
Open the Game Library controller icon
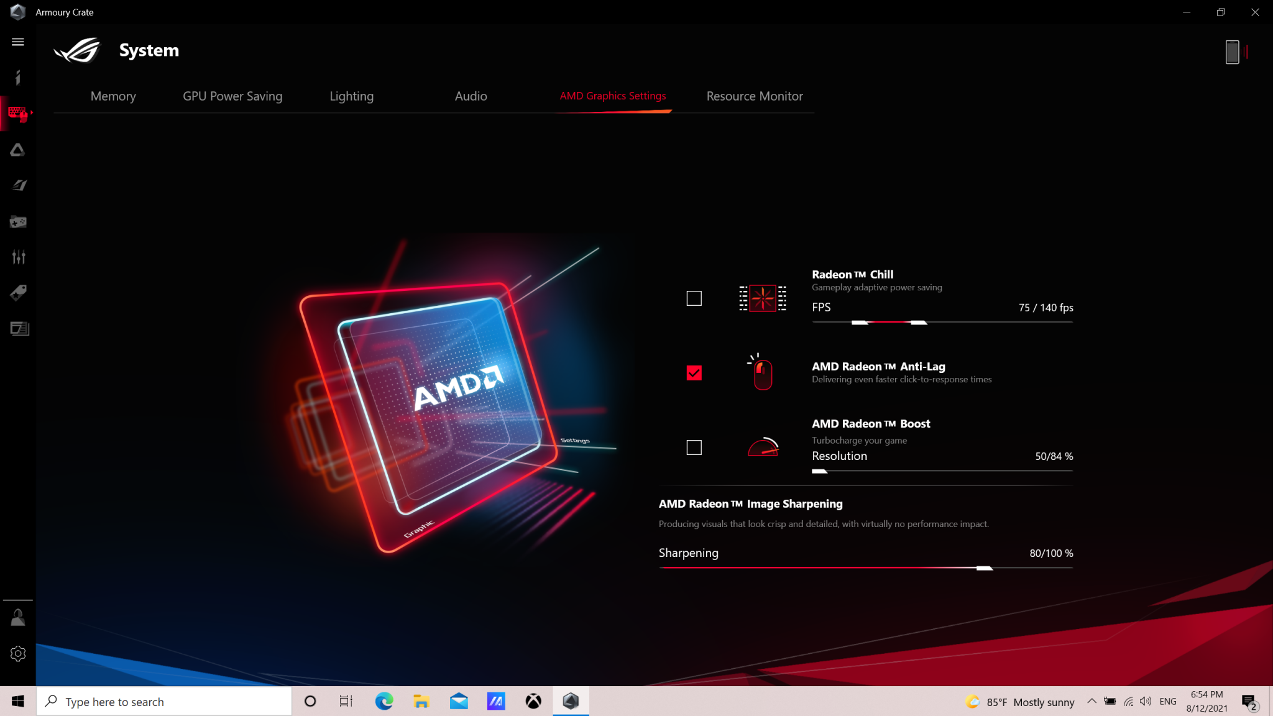click(18, 221)
